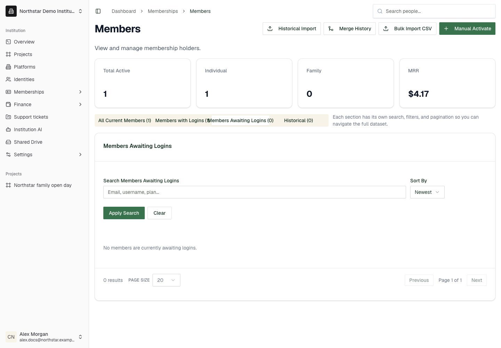Open Support tickets in the sidebar
The width and height of the screenshot is (501, 348).
tap(45, 117)
